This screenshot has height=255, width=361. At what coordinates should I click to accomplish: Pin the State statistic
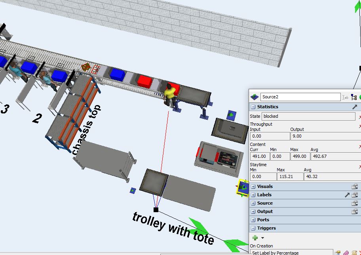[x=360, y=117]
